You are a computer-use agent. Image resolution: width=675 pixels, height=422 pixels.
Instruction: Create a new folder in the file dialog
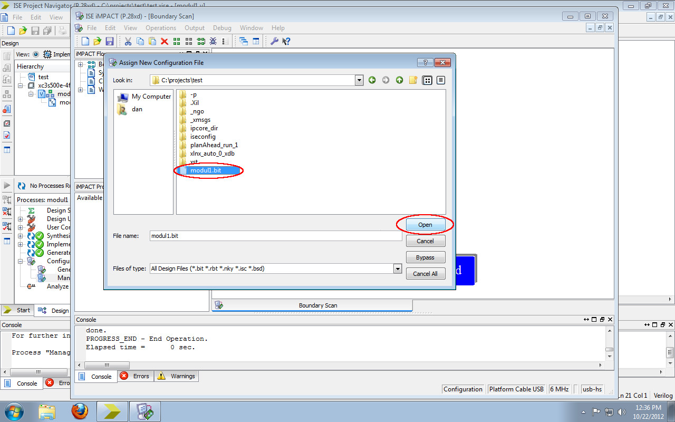click(x=413, y=80)
